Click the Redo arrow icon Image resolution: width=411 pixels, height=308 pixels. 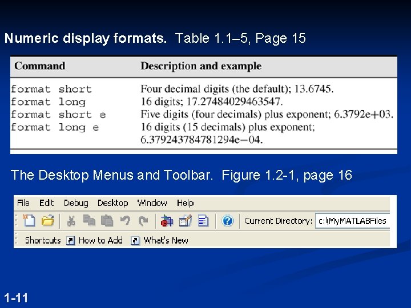(143, 221)
